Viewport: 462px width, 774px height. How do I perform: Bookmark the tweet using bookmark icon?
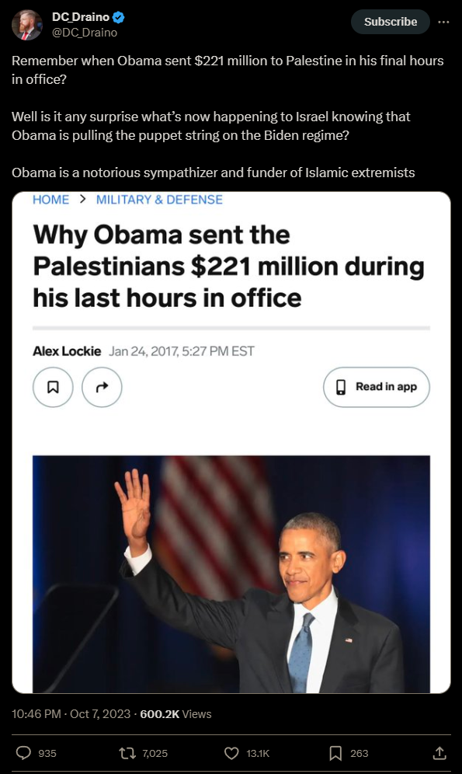[x=335, y=753]
